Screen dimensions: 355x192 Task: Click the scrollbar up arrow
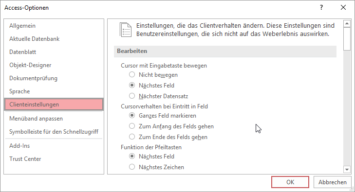click(347, 24)
